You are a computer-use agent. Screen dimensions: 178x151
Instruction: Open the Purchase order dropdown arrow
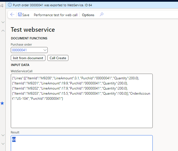pyautogui.click(x=45, y=50)
